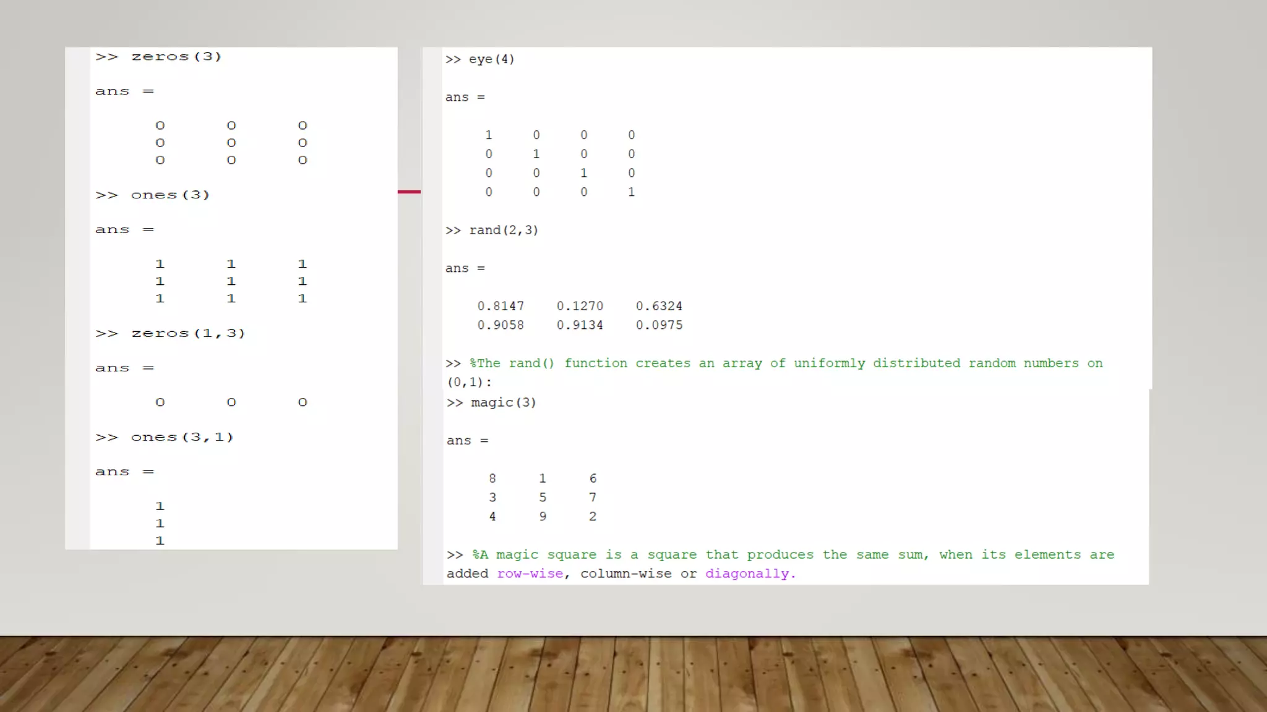The width and height of the screenshot is (1267, 712).
Task: Click the value 0.8147 in rand output
Action: pyautogui.click(x=500, y=307)
